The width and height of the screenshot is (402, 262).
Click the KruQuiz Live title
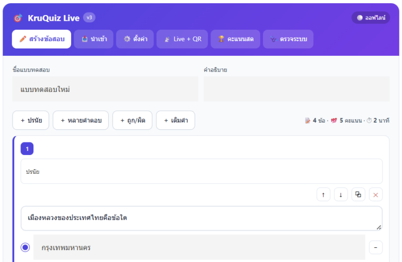click(53, 18)
